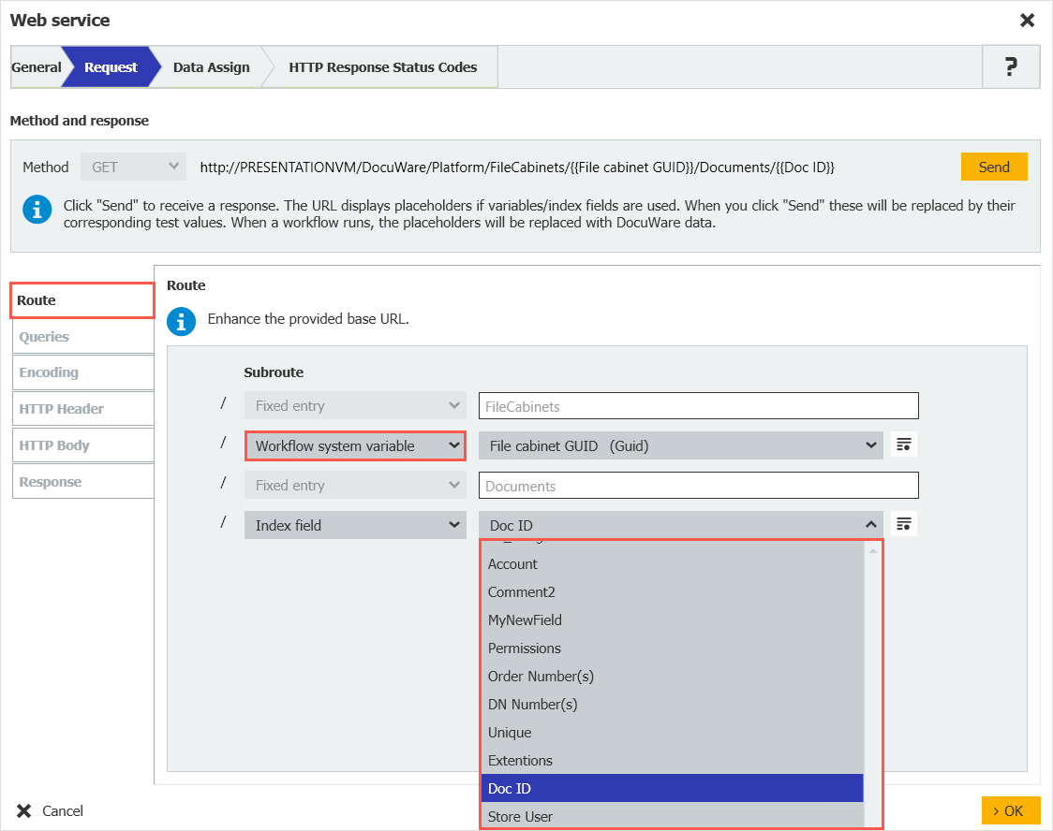
Task: Click the Send button
Action: [994, 166]
